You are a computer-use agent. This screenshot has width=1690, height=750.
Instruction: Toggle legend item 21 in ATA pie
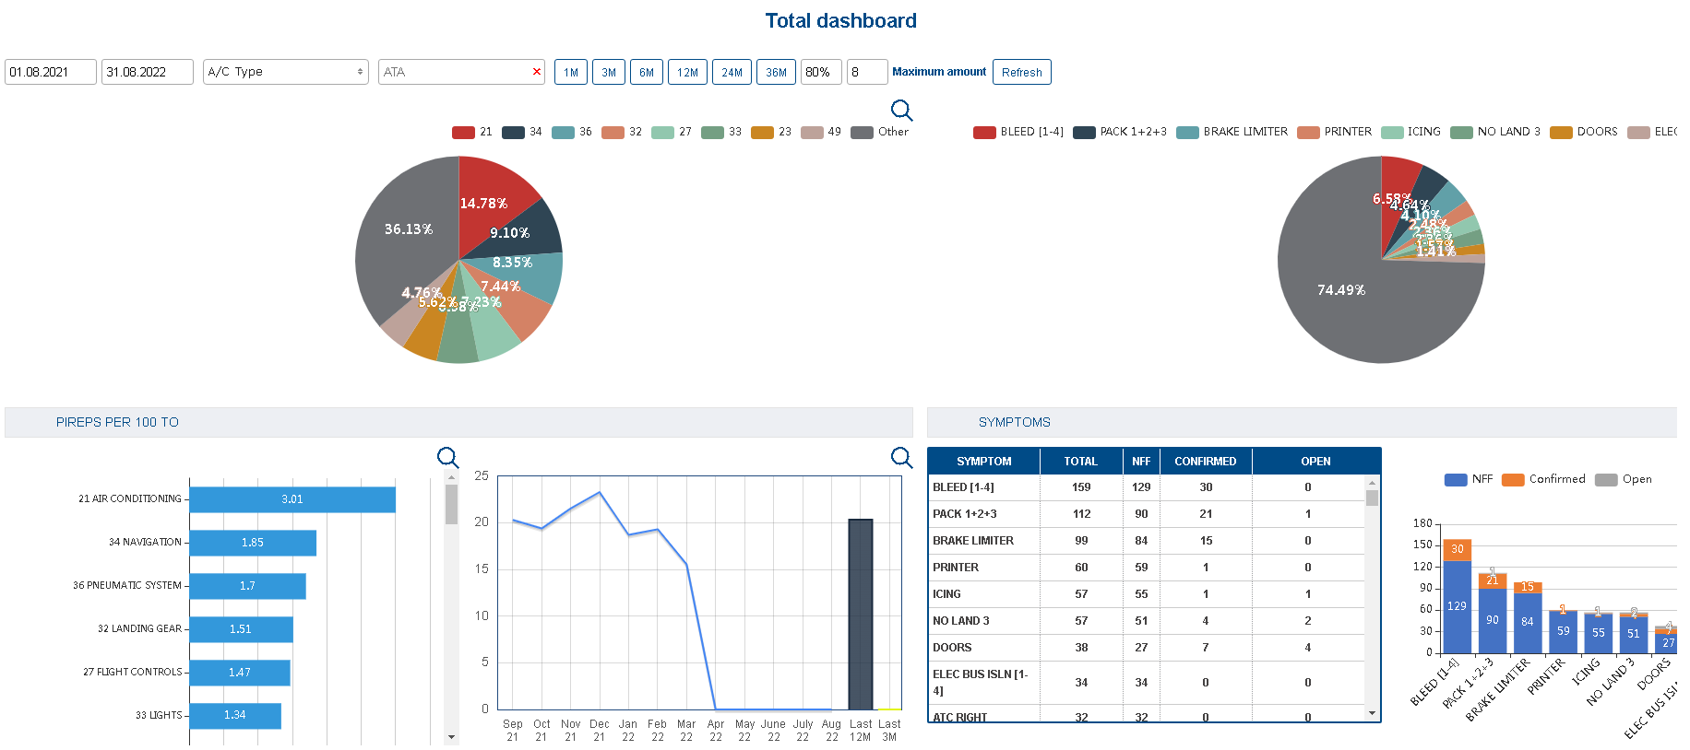[472, 132]
